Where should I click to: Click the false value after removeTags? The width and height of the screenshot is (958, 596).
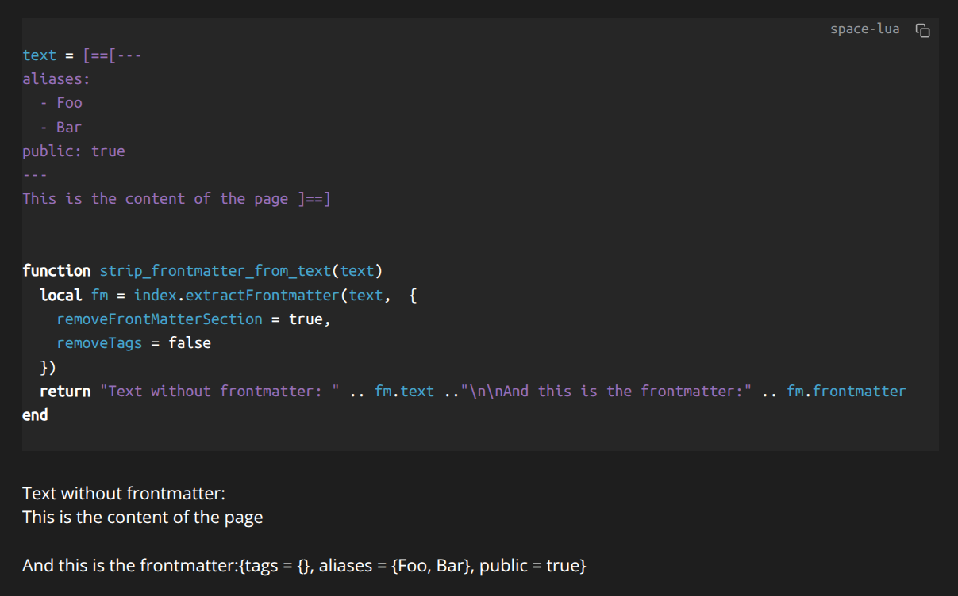(x=190, y=343)
